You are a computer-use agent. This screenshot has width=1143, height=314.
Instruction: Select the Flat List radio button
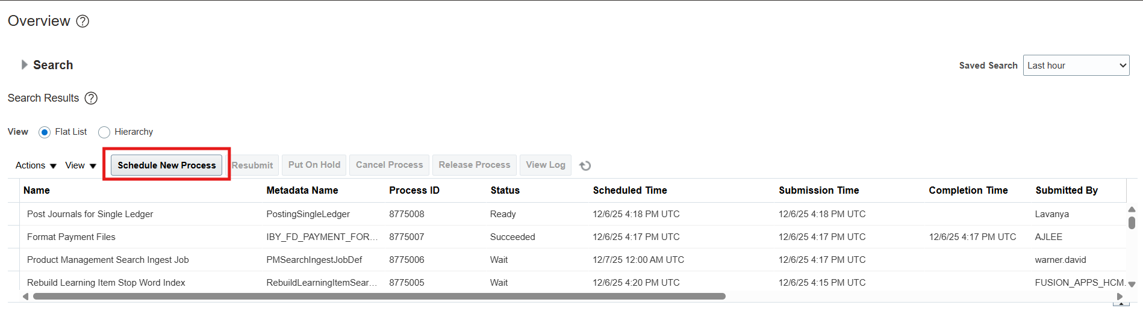coord(45,132)
